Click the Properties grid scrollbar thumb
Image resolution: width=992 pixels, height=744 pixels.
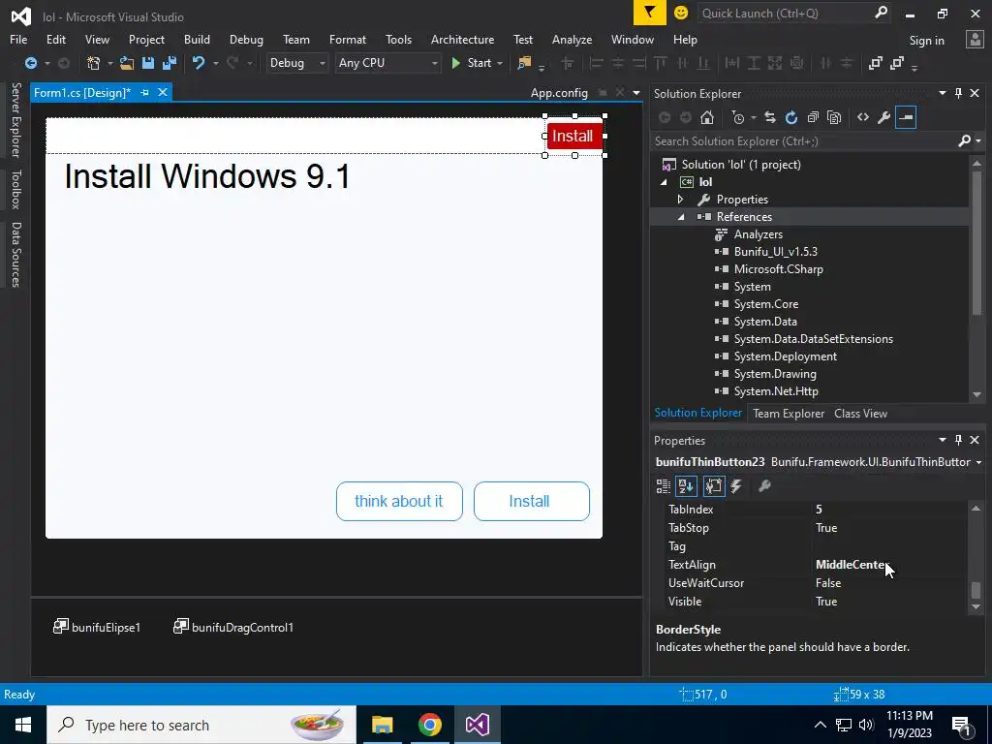976,590
